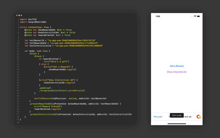Click the testInterstitialId string literal

click(79, 46)
